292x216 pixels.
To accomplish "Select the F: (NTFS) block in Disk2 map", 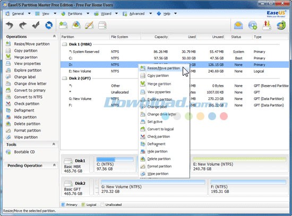I will (248, 187).
